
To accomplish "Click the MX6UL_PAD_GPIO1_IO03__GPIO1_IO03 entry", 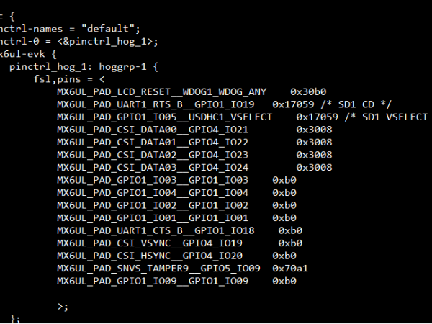I will click(x=153, y=179).
